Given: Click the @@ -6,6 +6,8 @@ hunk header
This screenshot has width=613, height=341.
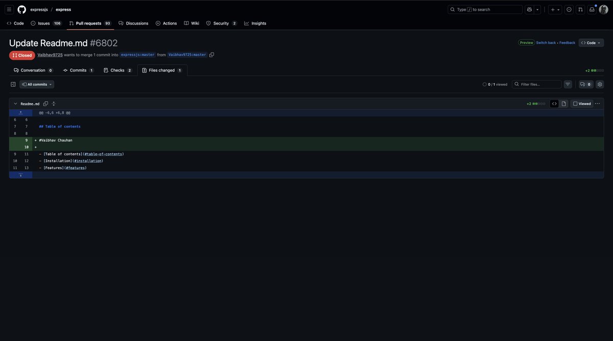Looking at the screenshot, I should (55, 113).
